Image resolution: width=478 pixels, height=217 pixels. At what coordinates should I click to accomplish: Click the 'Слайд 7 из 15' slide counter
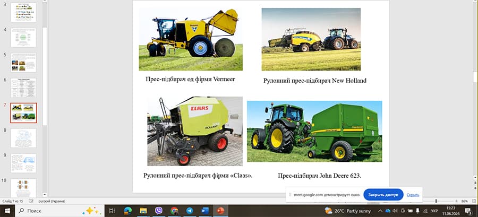coord(13,201)
